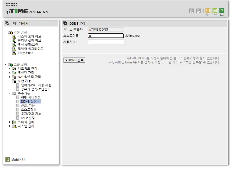Click the DDNS 설정 panel title icon

tap(65, 23)
